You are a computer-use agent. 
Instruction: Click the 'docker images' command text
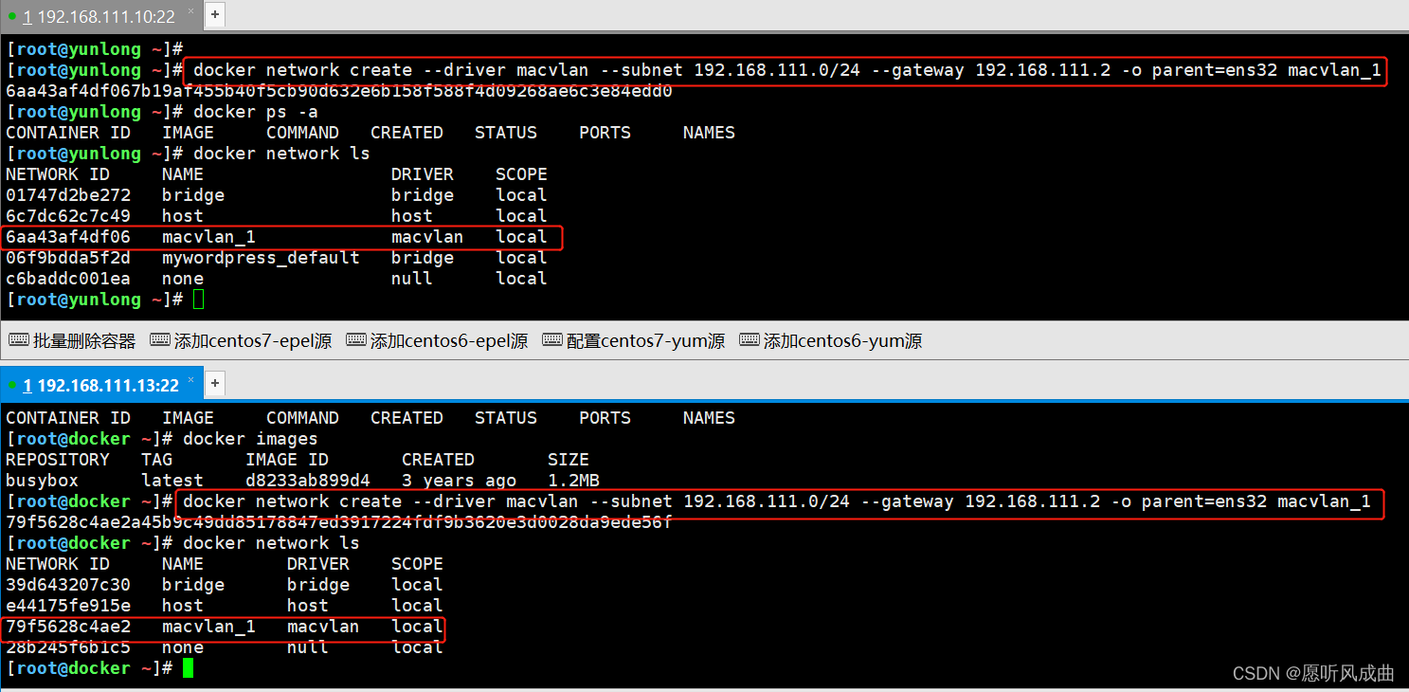pyautogui.click(x=250, y=439)
